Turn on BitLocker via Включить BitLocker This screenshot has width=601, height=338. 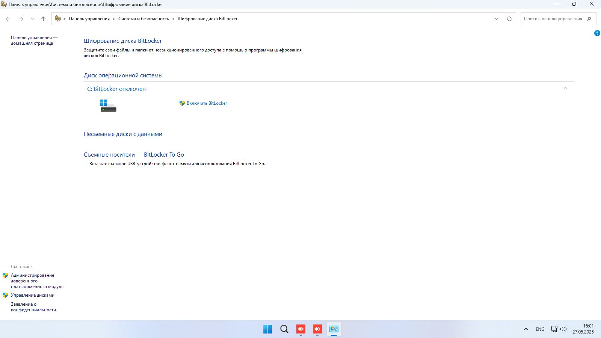click(x=207, y=103)
